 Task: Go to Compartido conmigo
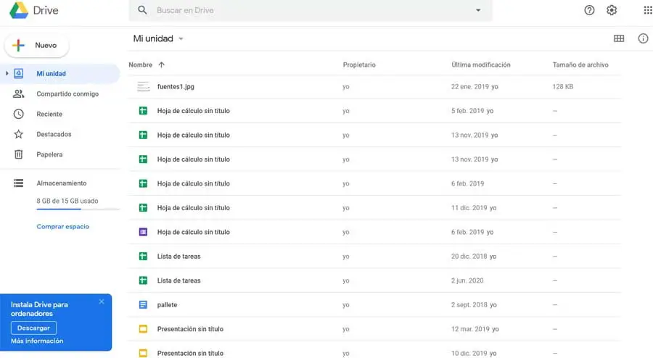(67, 93)
